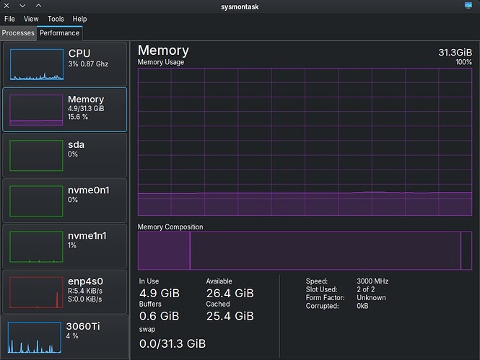
Task: Open the View menu
Action: (31, 19)
